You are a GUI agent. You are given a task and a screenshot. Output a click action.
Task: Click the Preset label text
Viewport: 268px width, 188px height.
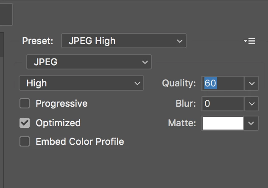(38, 41)
